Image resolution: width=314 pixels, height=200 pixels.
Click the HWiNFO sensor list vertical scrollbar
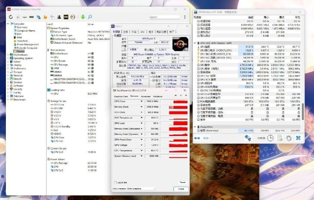(x=303, y=111)
